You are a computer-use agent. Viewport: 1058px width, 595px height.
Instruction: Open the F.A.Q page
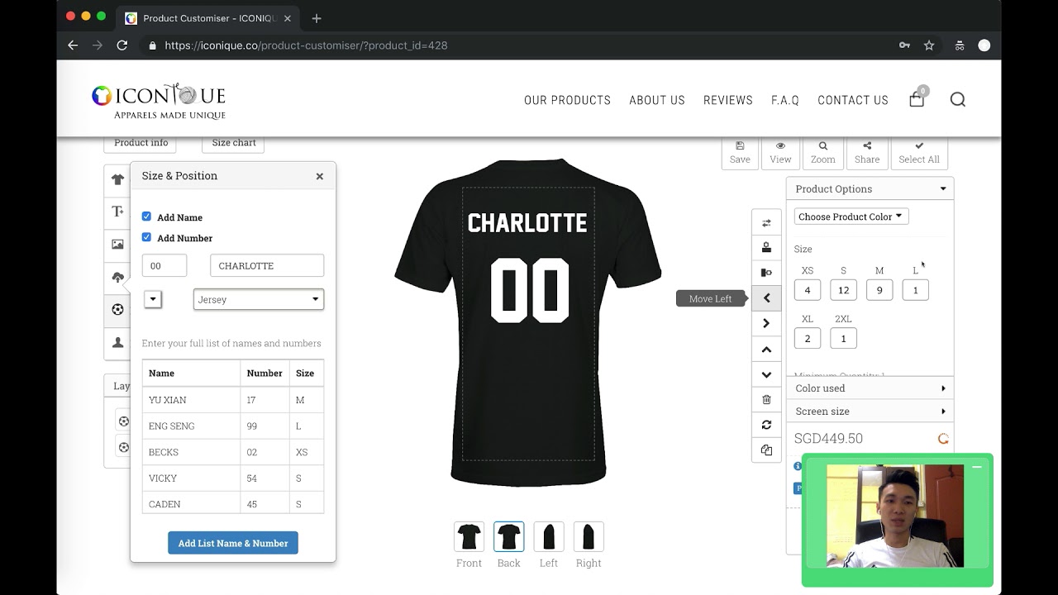pos(785,100)
